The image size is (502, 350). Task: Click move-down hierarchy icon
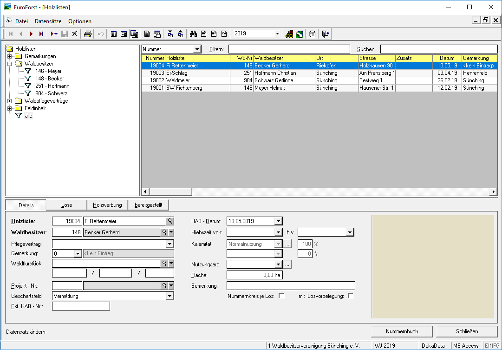(x=170, y=33)
